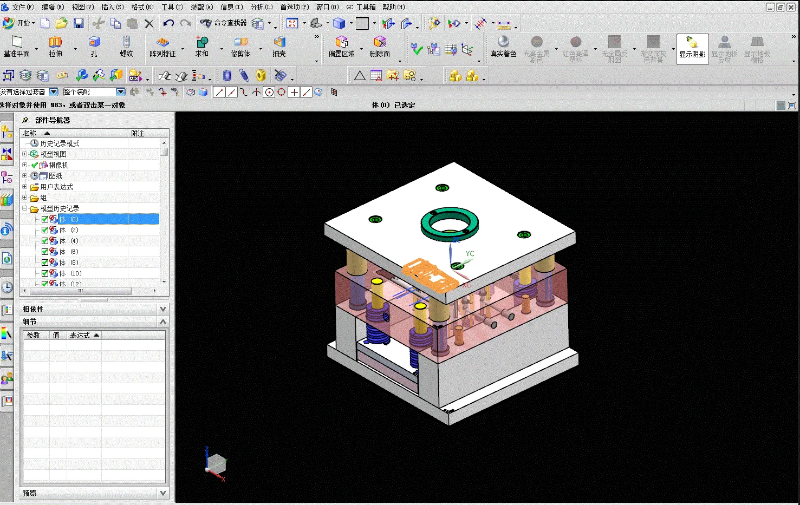Expand the 摄像机 tree node
The image size is (800, 505).
[x=24, y=165]
